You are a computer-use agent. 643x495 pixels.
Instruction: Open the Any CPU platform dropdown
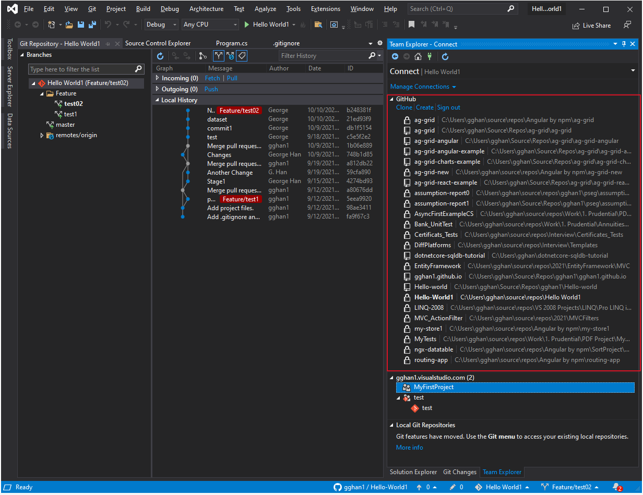(210, 24)
